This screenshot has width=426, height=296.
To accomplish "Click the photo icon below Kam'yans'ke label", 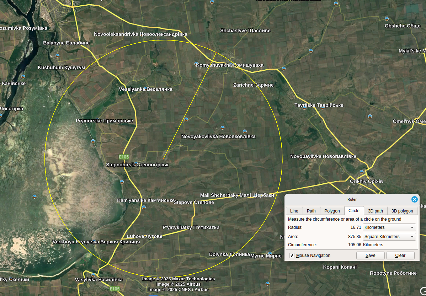I will tap(144, 207).
